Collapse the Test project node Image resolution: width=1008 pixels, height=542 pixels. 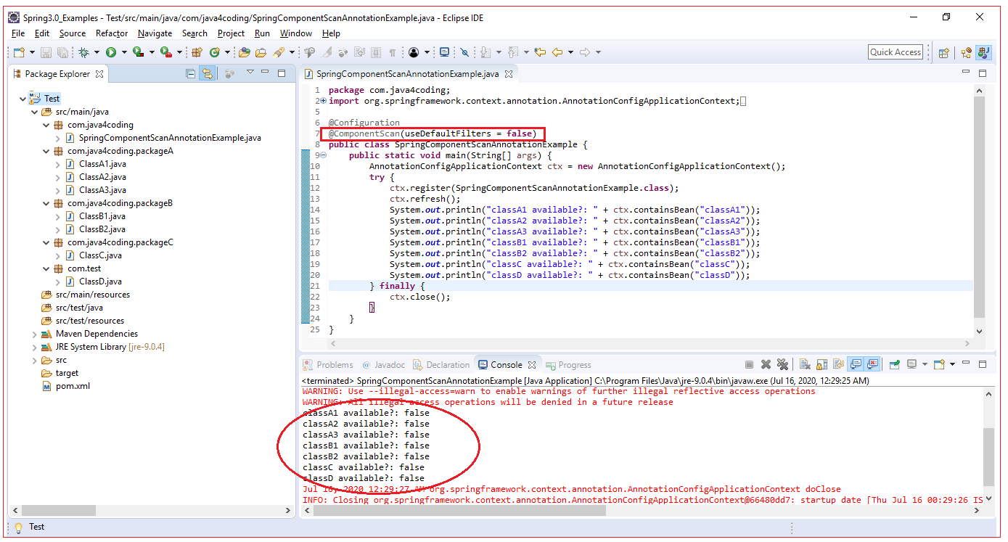pos(23,99)
